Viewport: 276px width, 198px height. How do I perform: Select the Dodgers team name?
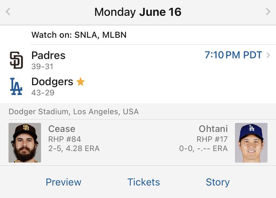(52, 82)
